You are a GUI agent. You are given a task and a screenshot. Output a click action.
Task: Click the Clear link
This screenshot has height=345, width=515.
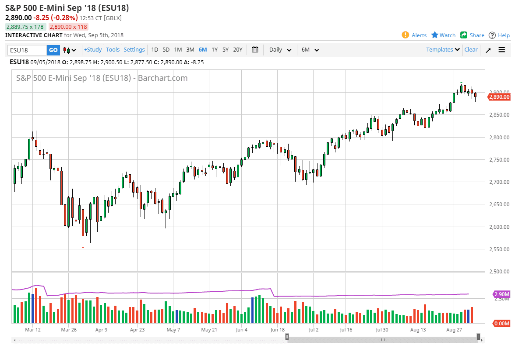coord(471,49)
